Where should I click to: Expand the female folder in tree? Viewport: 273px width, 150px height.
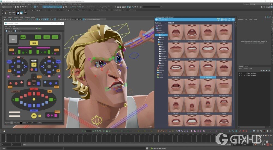(156, 26)
